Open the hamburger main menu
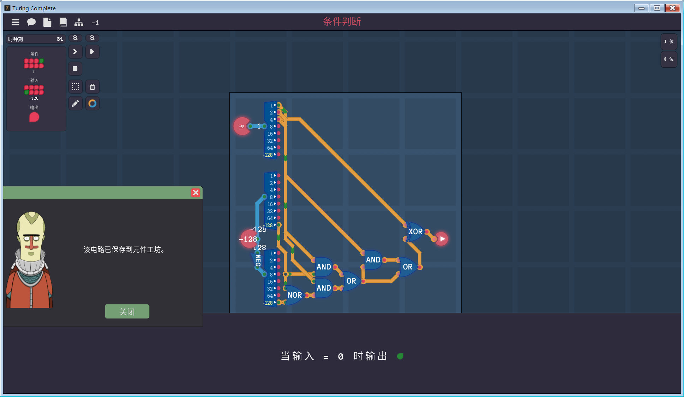This screenshot has width=684, height=397. click(x=15, y=23)
